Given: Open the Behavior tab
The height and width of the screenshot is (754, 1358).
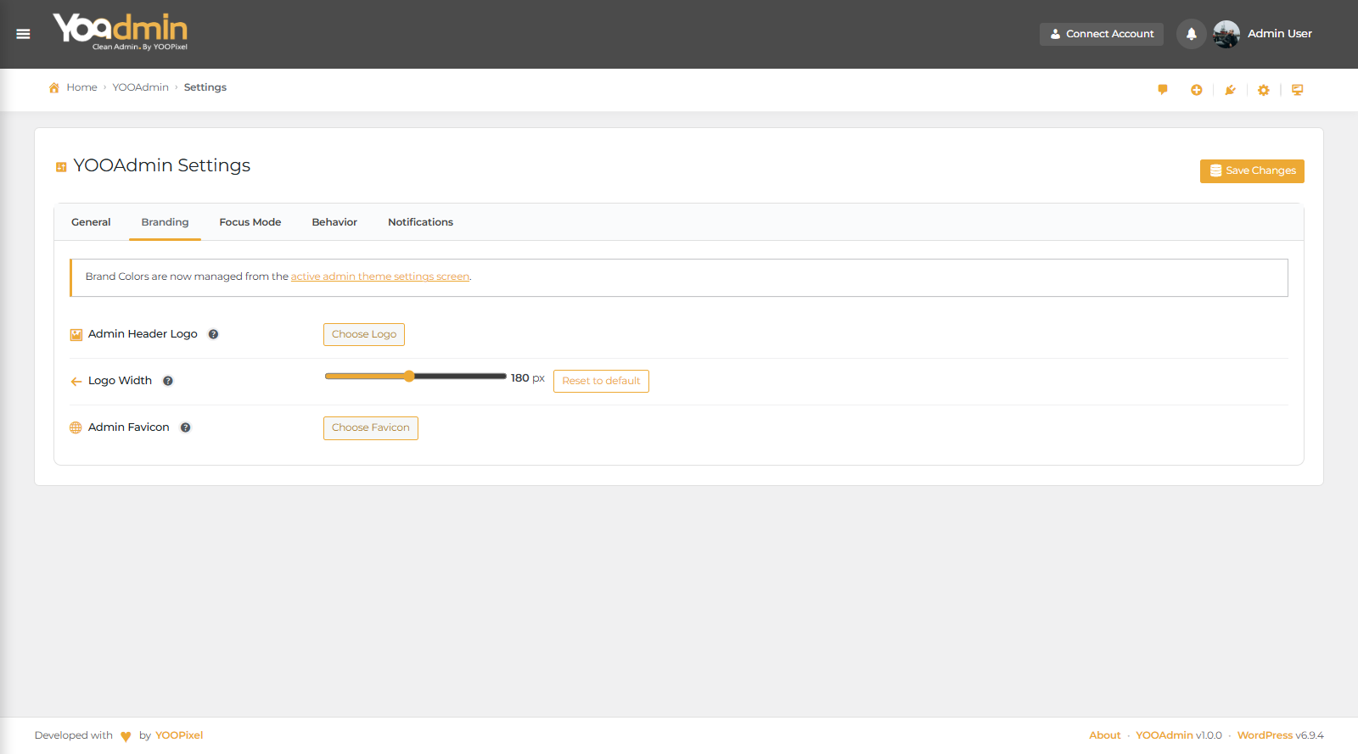Looking at the screenshot, I should tap(334, 222).
